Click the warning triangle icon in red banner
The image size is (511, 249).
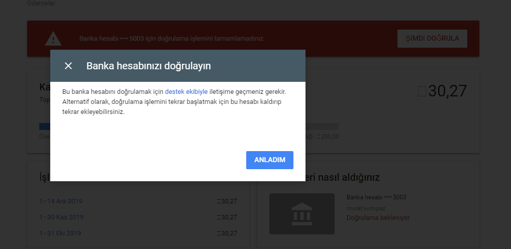pyautogui.click(x=53, y=39)
